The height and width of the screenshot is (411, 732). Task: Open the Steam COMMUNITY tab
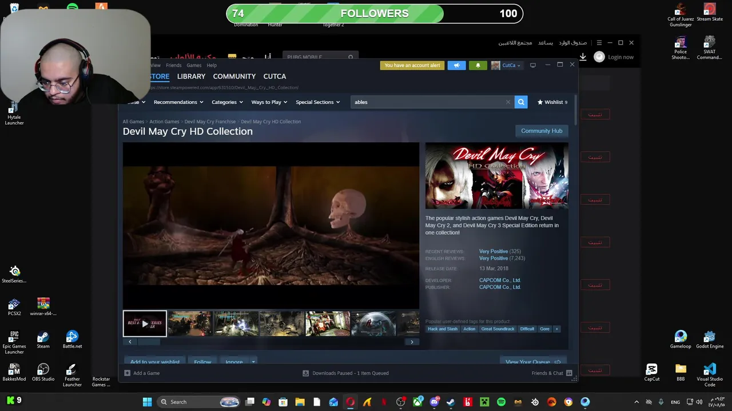(234, 76)
